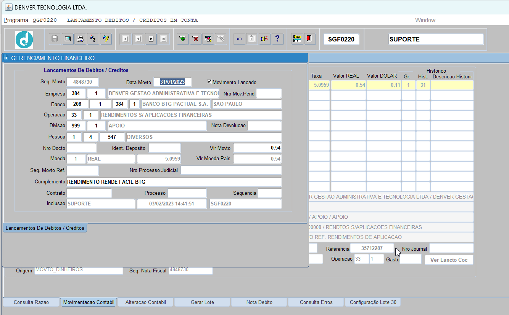Click the Taxa cell 5.0959
Image resolution: width=509 pixels, height=315 pixels.
click(319, 85)
